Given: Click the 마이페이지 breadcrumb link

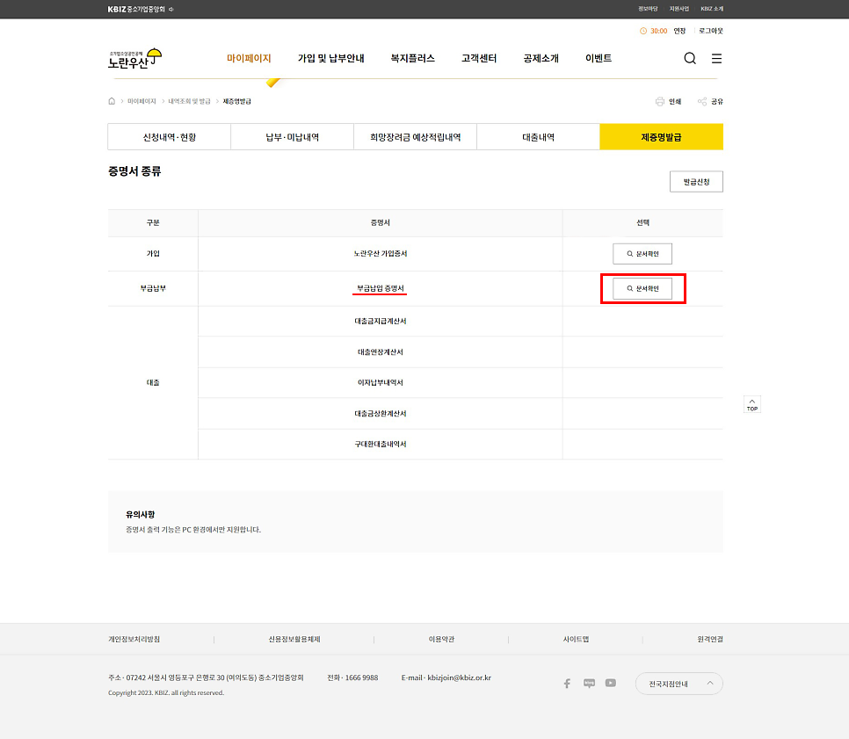Looking at the screenshot, I should [x=141, y=101].
